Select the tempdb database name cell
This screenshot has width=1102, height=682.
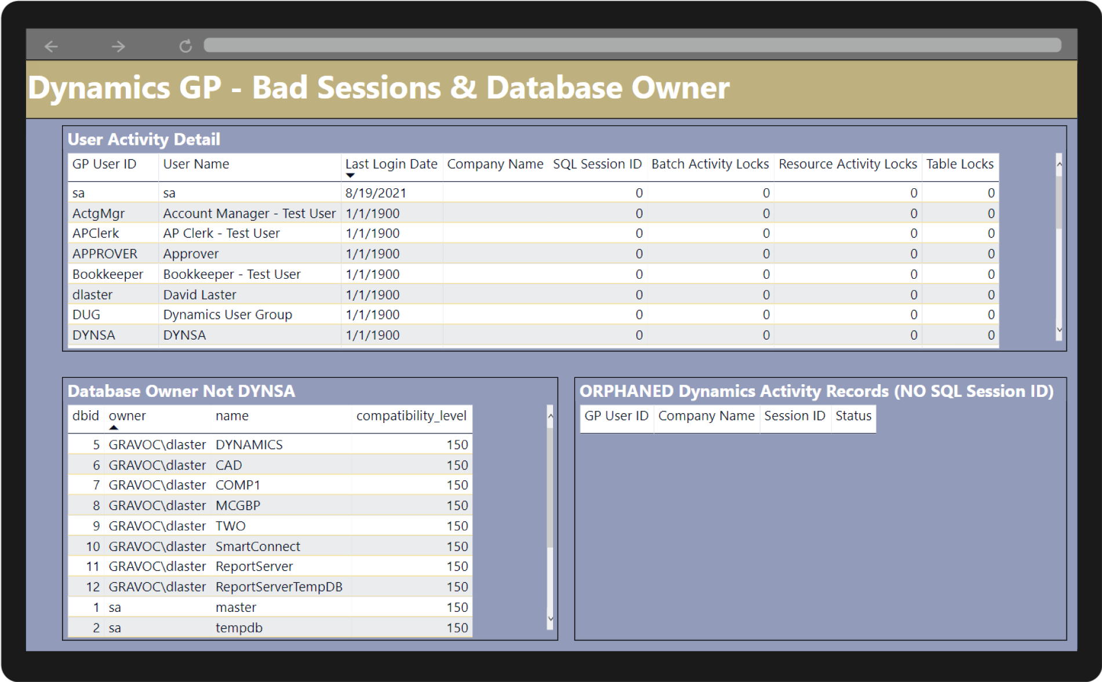point(239,628)
